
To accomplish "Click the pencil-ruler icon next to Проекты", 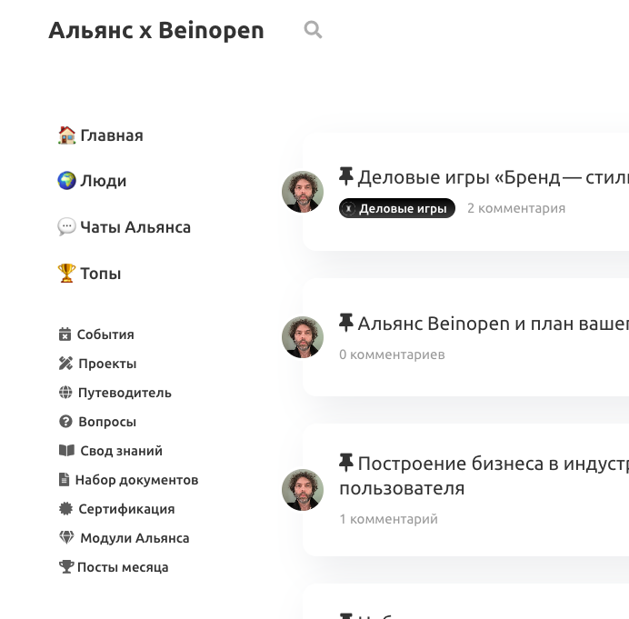I will (65, 363).
